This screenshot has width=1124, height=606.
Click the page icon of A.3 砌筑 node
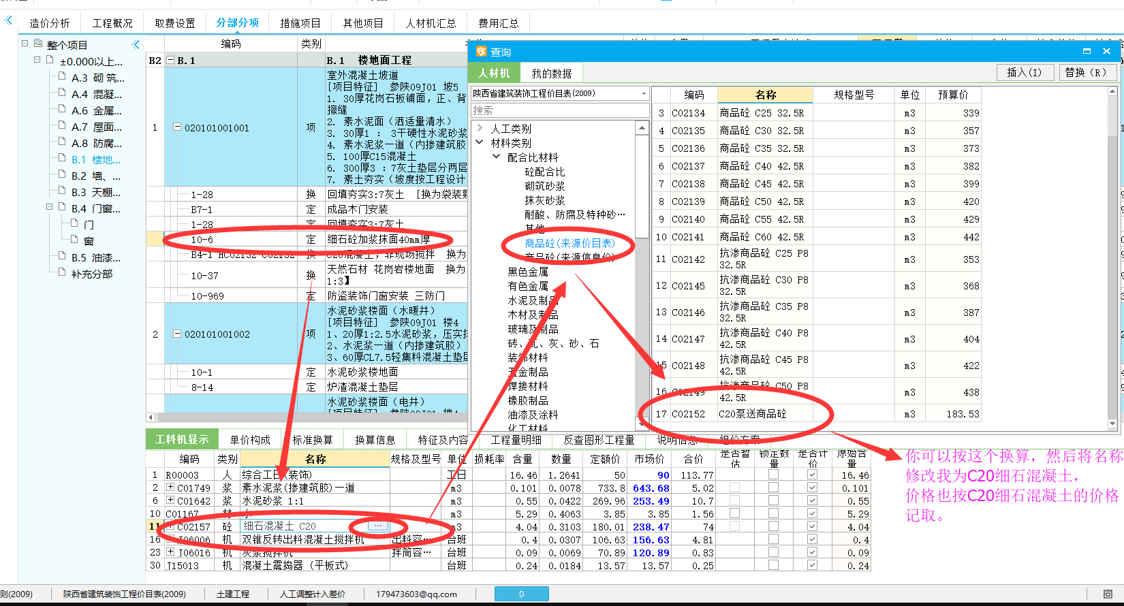[62, 76]
